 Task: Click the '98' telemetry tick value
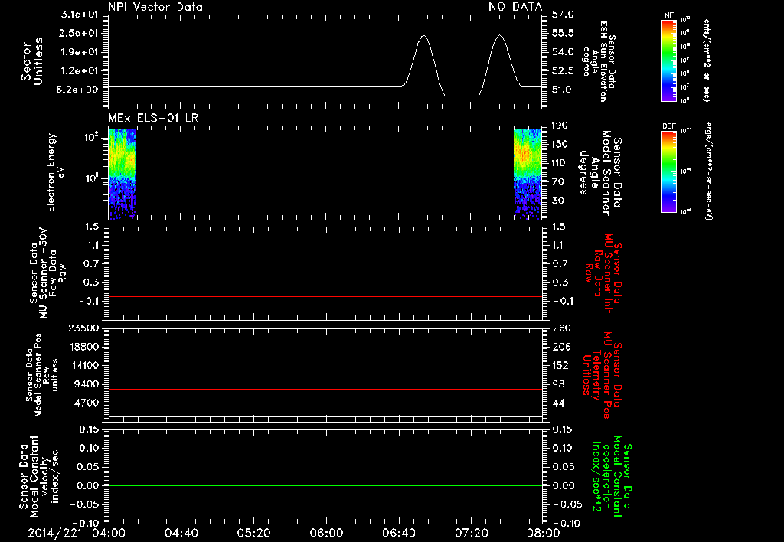coord(558,384)
